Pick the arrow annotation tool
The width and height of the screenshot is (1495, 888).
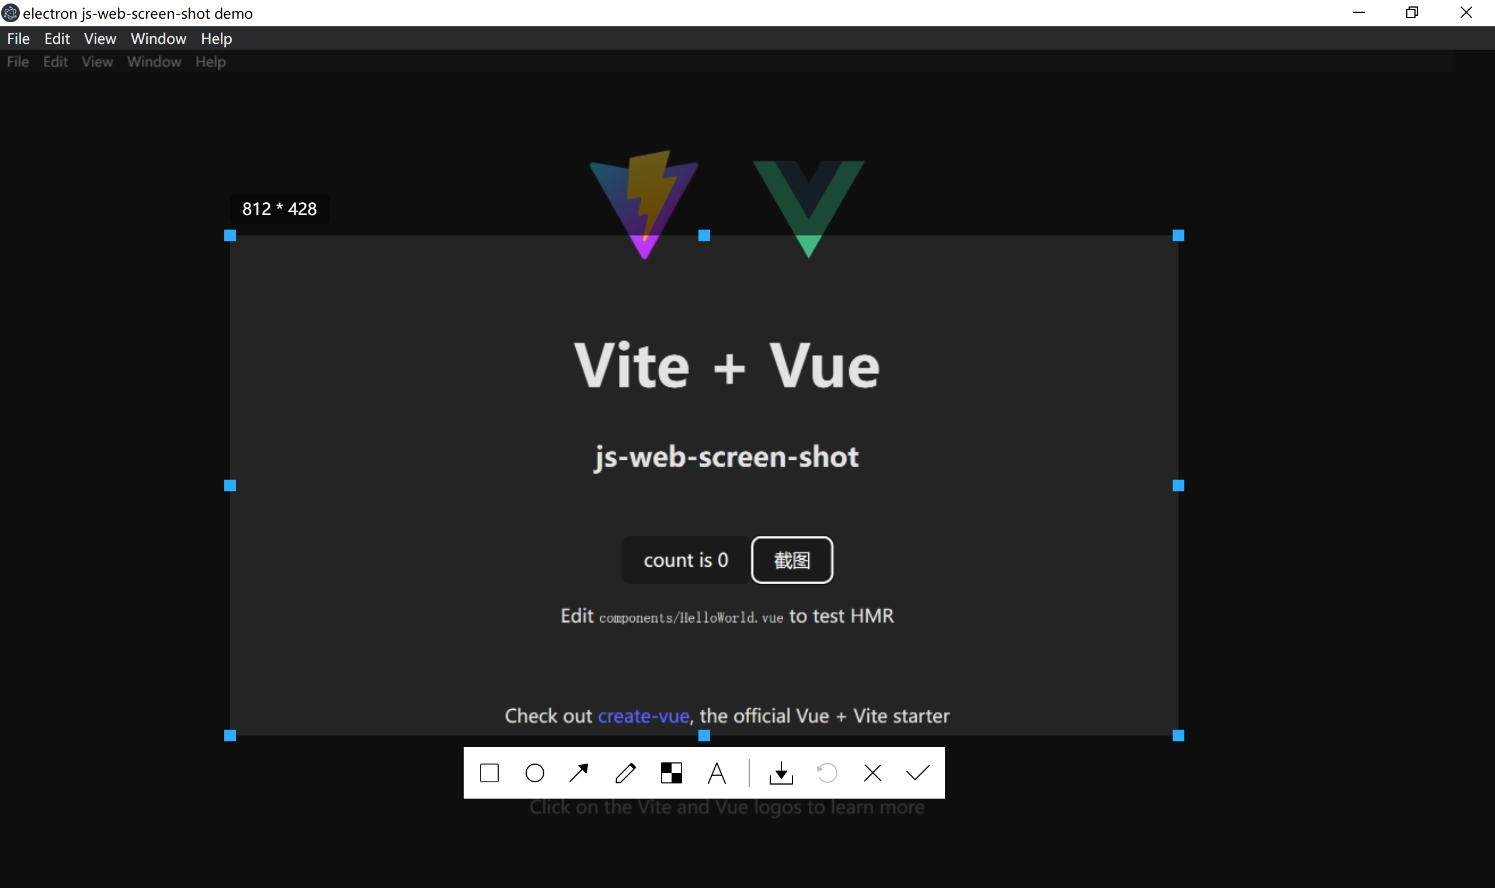pos(579,773)
